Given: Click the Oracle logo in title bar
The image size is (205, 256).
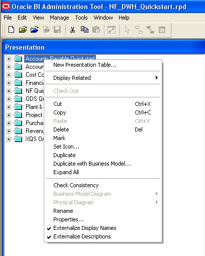Looking at the screenshot, I should click(x=6, y=7).
